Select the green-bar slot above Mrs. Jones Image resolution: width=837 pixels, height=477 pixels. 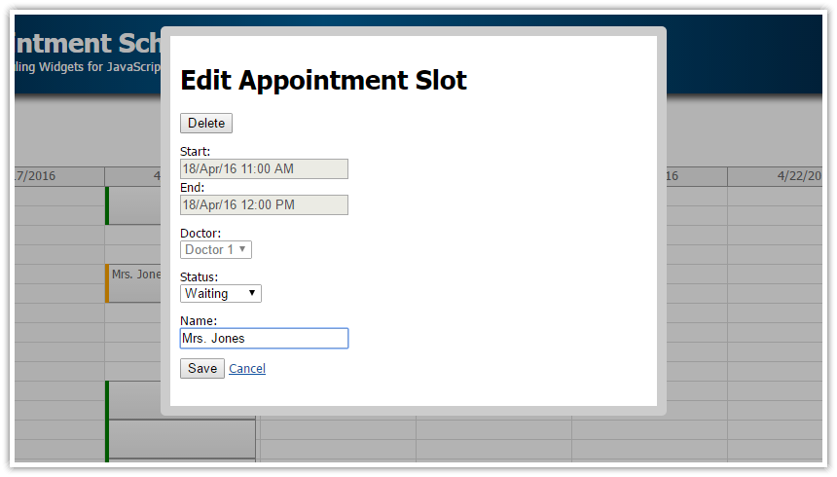pos(134,205)
